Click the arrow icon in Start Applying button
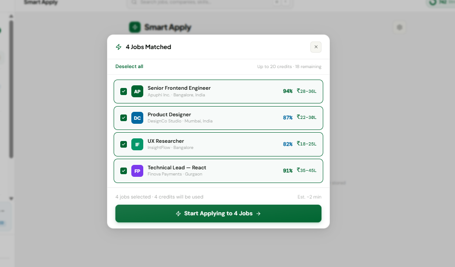Image resolution: width=455 pixels, height=267 pixels. coord(258,214)
